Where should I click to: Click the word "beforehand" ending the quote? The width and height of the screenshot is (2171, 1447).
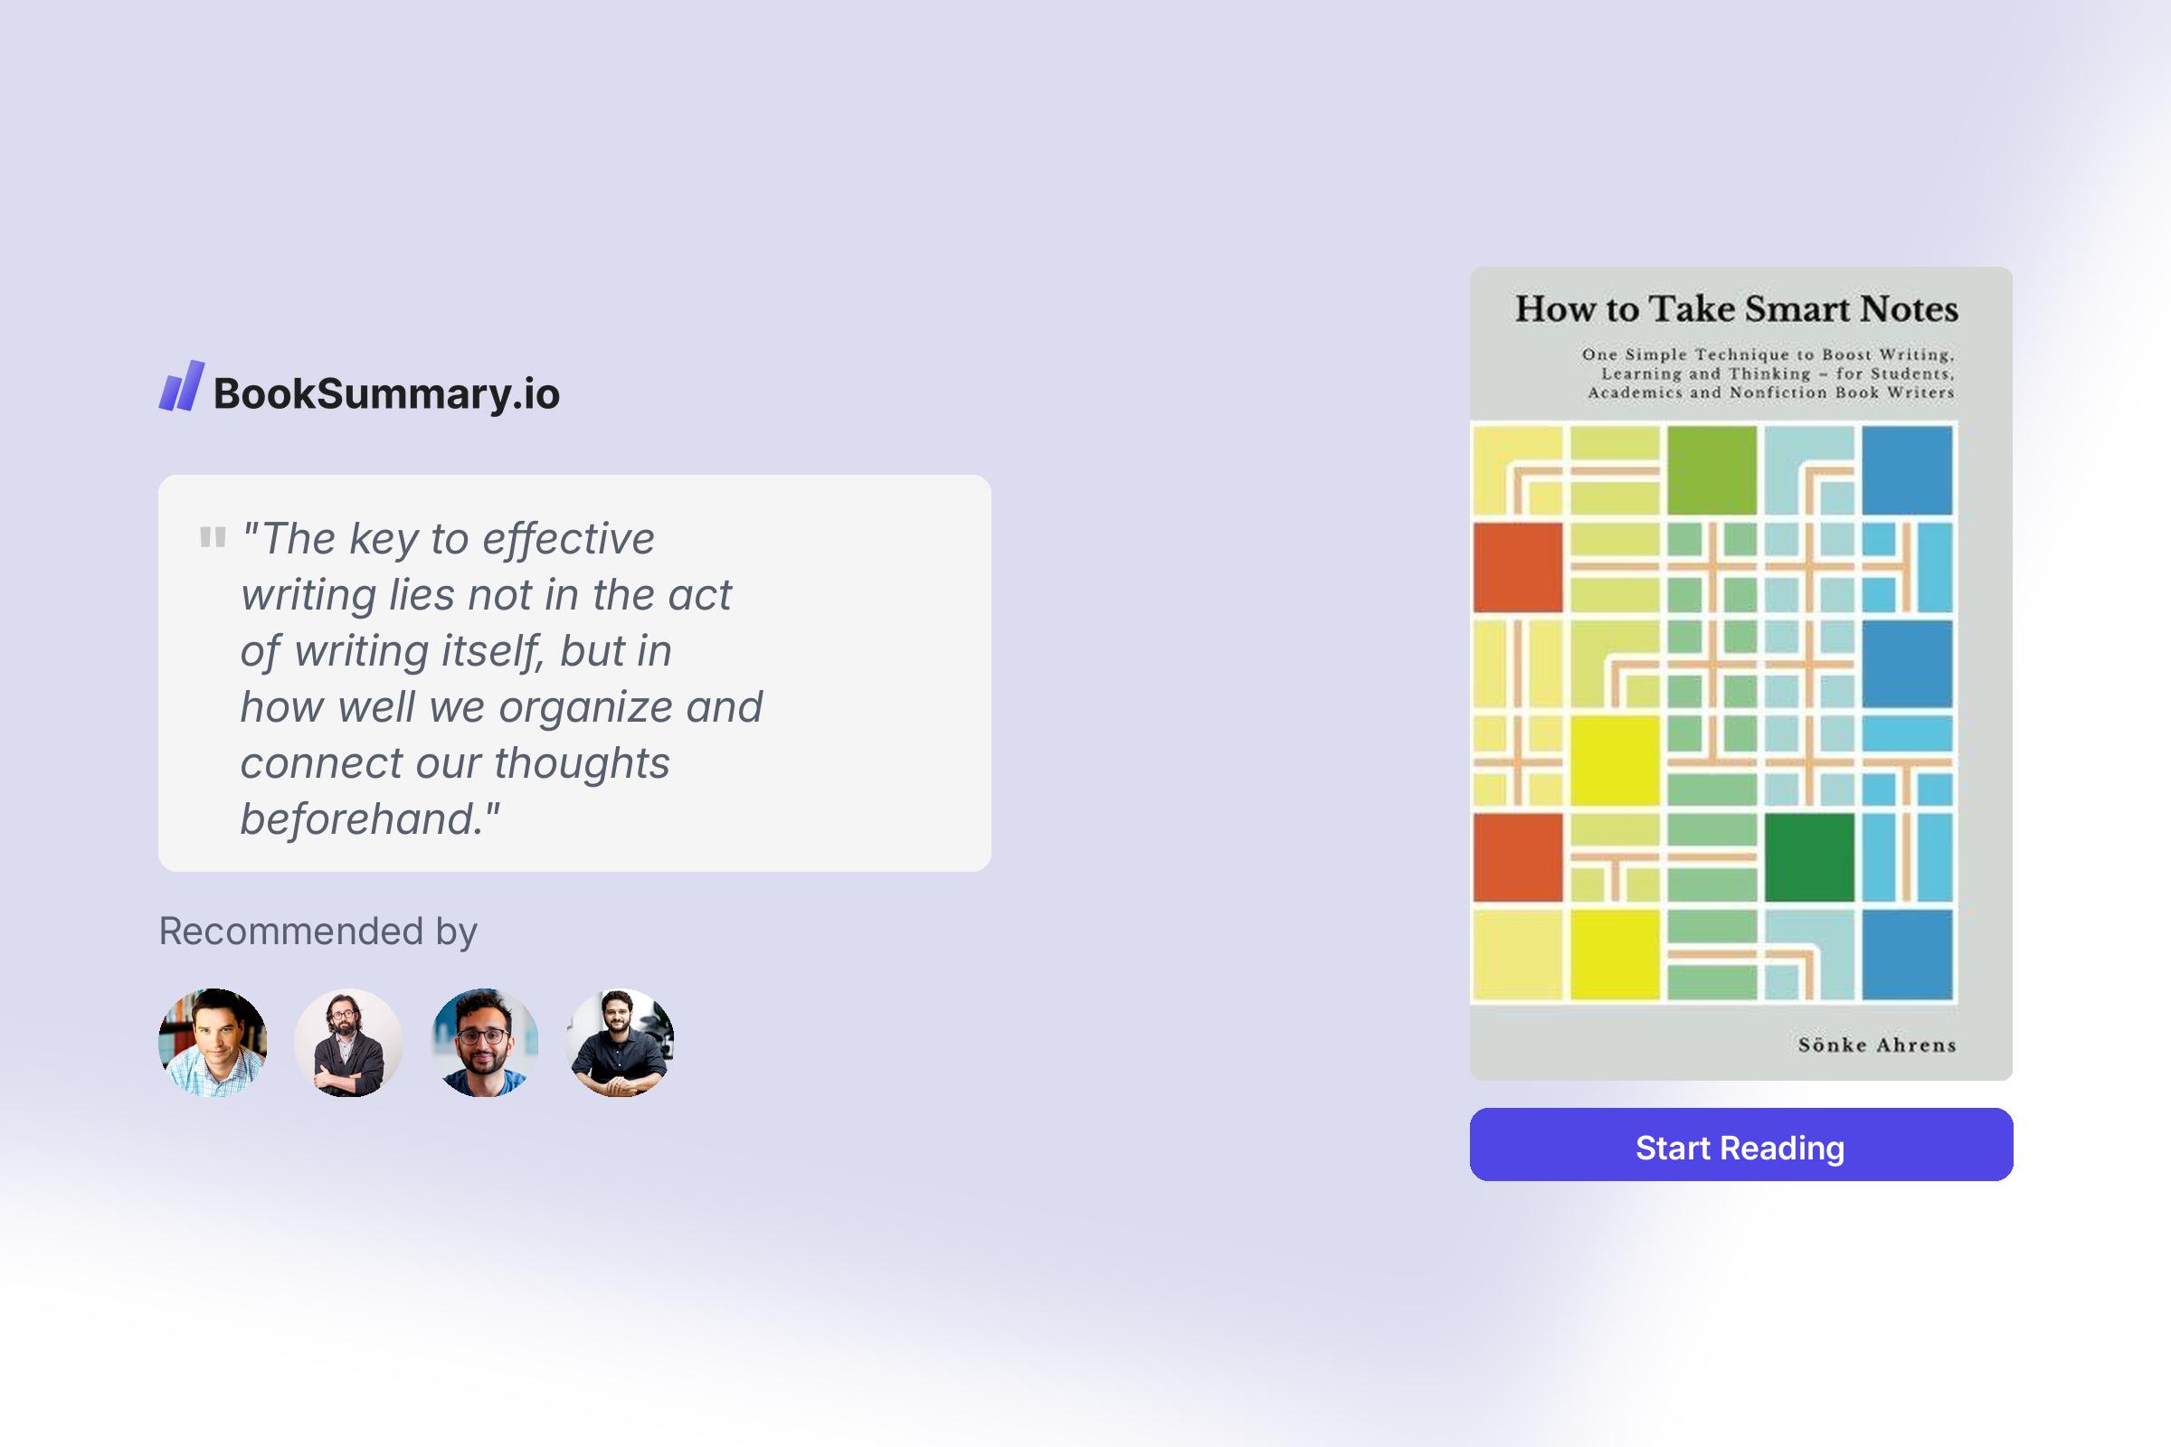click(x=360, y=819)
